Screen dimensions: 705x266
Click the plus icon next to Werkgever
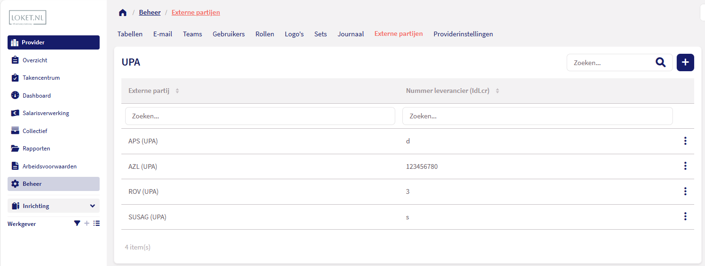[x=86, y=224]
